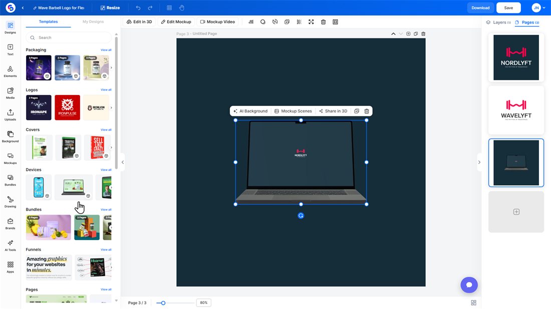Open the Mockups sidebar panel
This screenshot has height=309, width=551.
pyautogui.click(x=10, y=158)
